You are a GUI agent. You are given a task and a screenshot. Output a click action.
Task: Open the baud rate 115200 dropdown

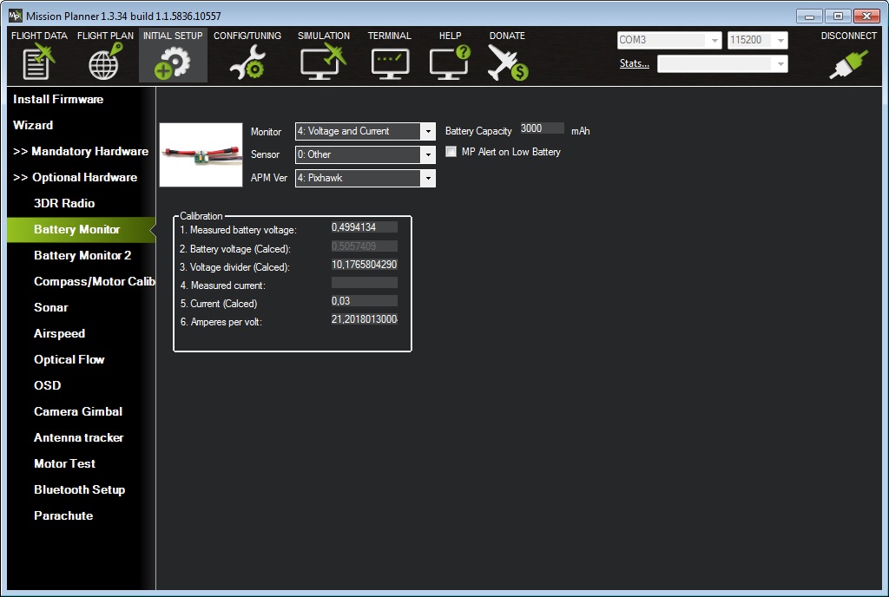pos(780,41)
